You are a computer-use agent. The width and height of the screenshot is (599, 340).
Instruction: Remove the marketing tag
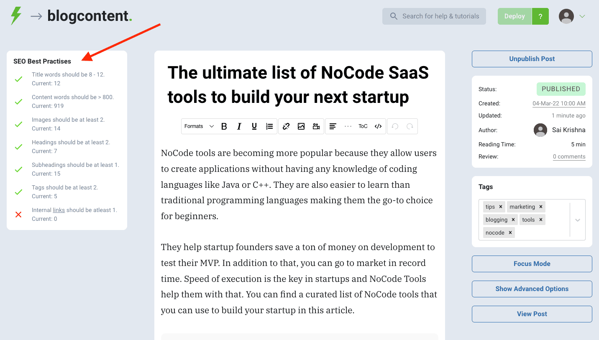pyautogui.click(x=541, y=207)
